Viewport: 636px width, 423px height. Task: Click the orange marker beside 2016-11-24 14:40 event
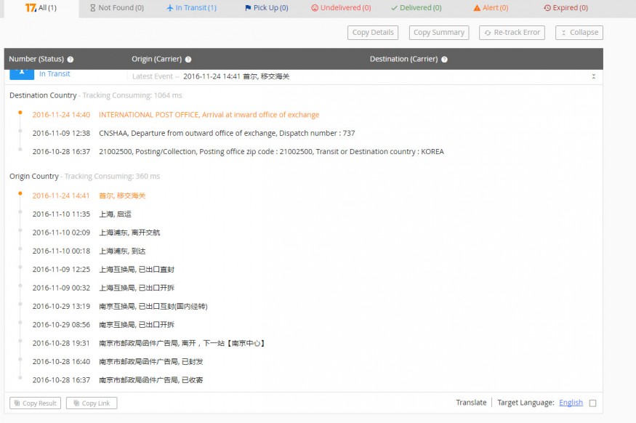pos(20,113)
